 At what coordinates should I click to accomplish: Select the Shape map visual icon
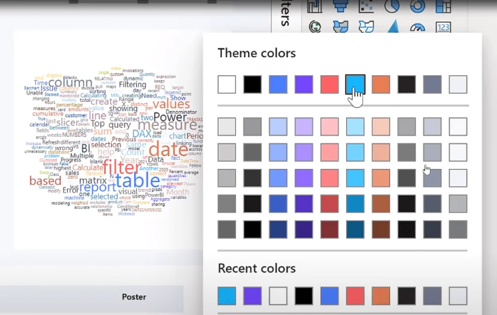pyautogui.click(x=366, y=27)
